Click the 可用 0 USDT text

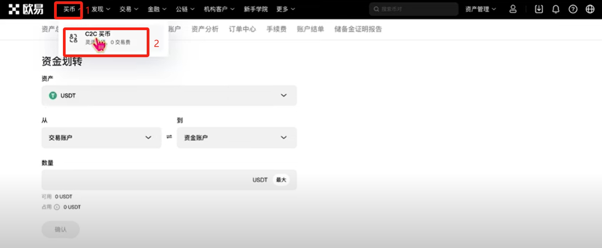click(57, 197)
